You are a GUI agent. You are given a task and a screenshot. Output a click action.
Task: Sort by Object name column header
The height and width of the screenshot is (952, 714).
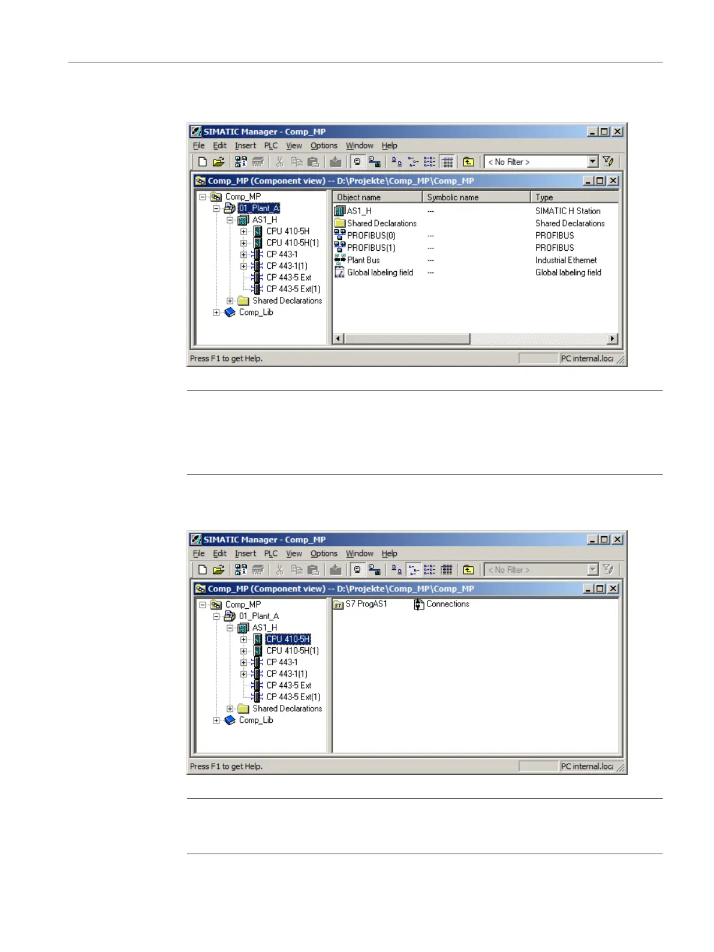tap(378, 197)
